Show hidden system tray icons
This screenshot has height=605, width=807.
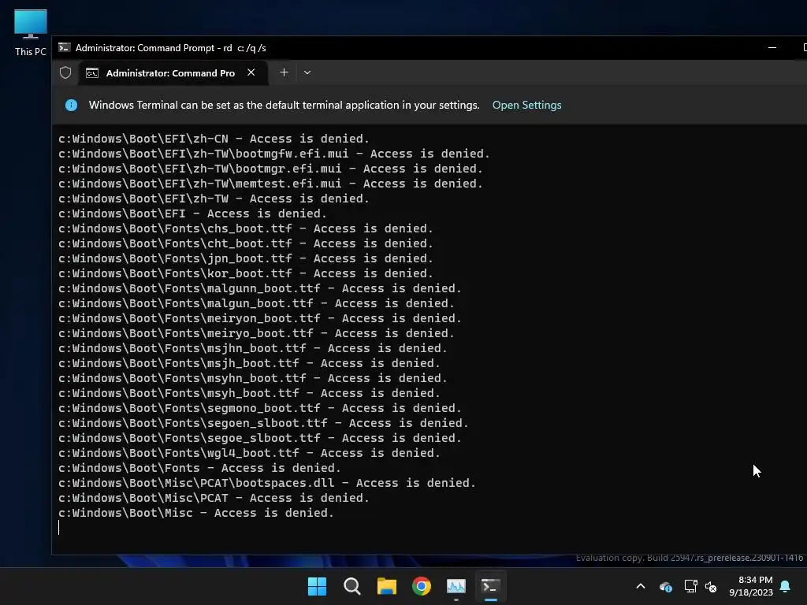(641, 586)
